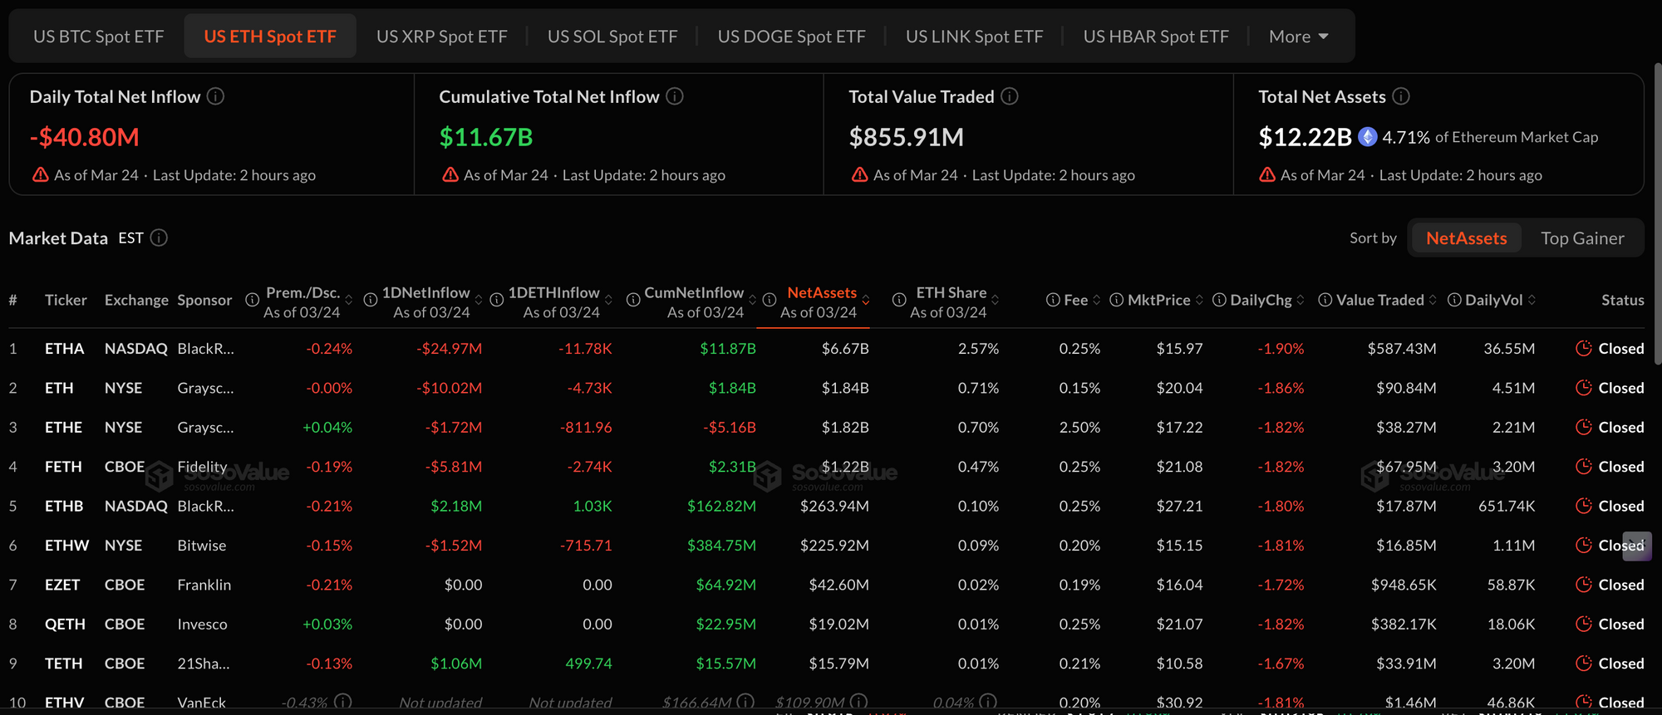Open the US LINK Spot ETF tab
Image resolution: width=1662 pixels, height=715 pixels.
coord(975,37)
